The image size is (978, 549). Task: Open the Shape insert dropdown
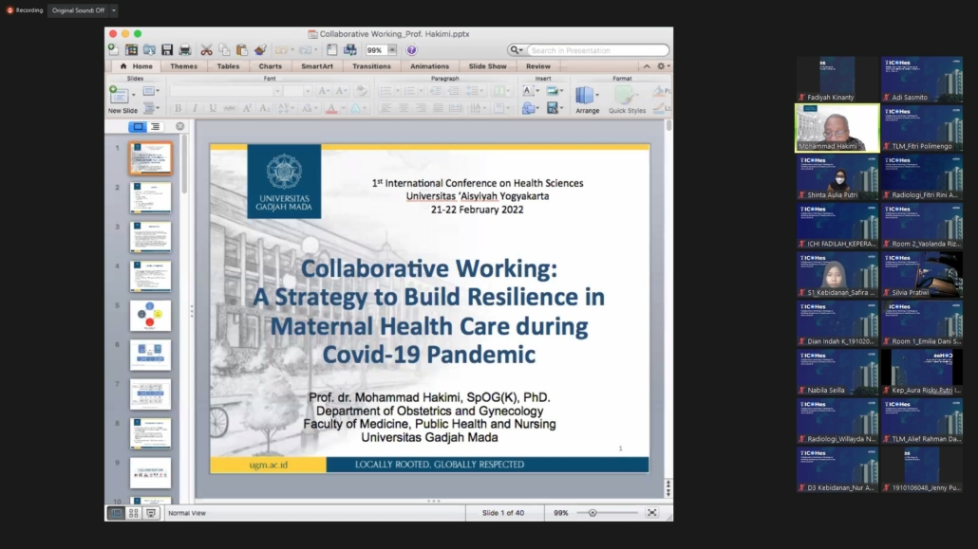530,108
